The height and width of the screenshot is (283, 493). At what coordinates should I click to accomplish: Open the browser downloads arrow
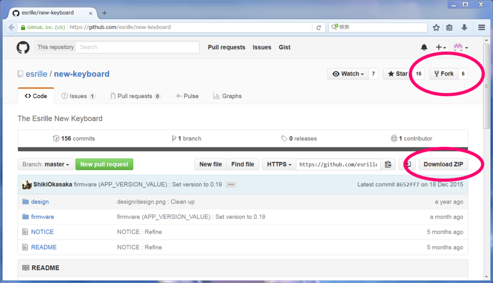tap(464, 27)
